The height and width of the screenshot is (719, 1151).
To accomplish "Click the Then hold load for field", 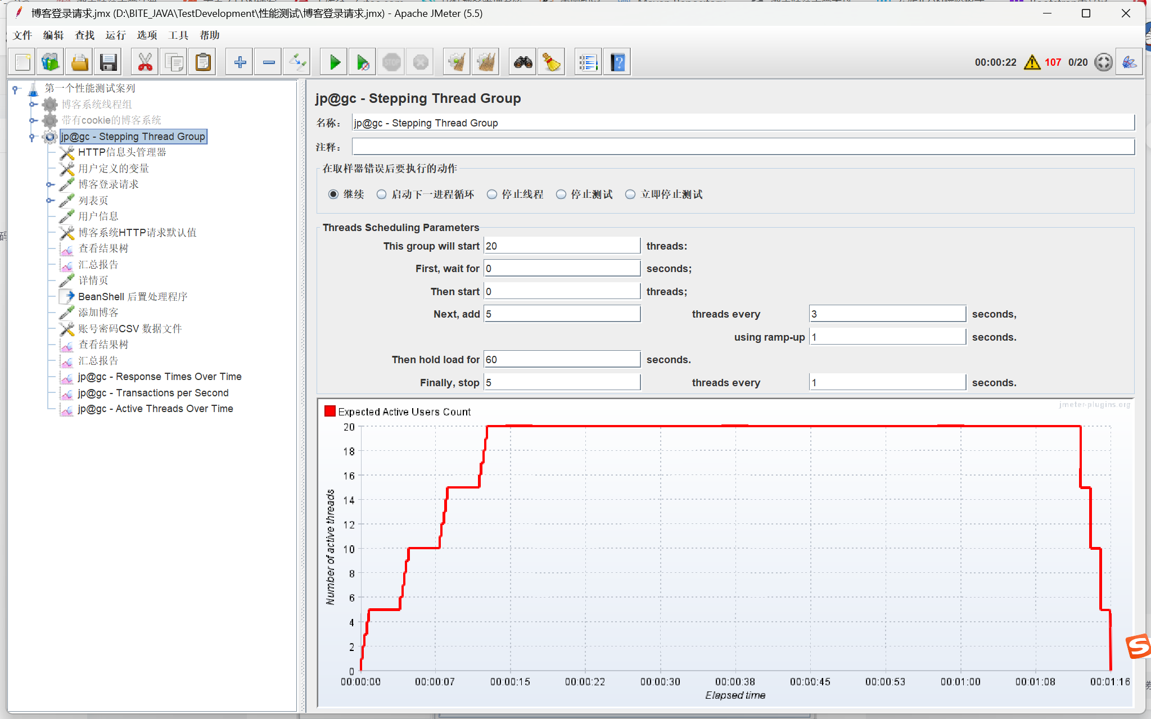I will 562,360.
